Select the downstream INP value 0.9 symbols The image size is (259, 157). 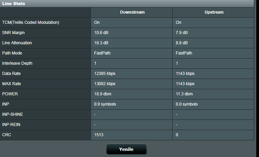pyautogui.click(x=105, y=104)
